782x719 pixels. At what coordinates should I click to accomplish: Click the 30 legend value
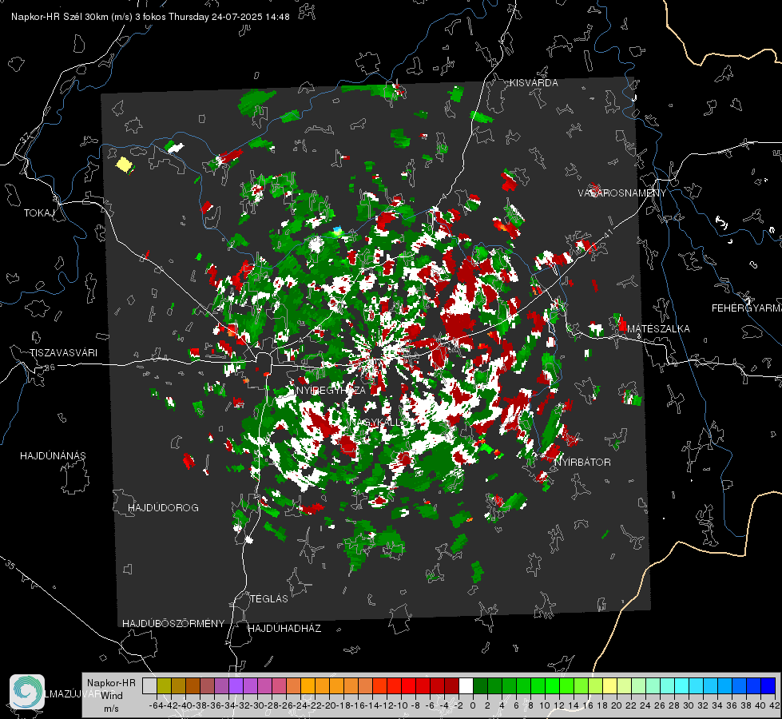689,705
